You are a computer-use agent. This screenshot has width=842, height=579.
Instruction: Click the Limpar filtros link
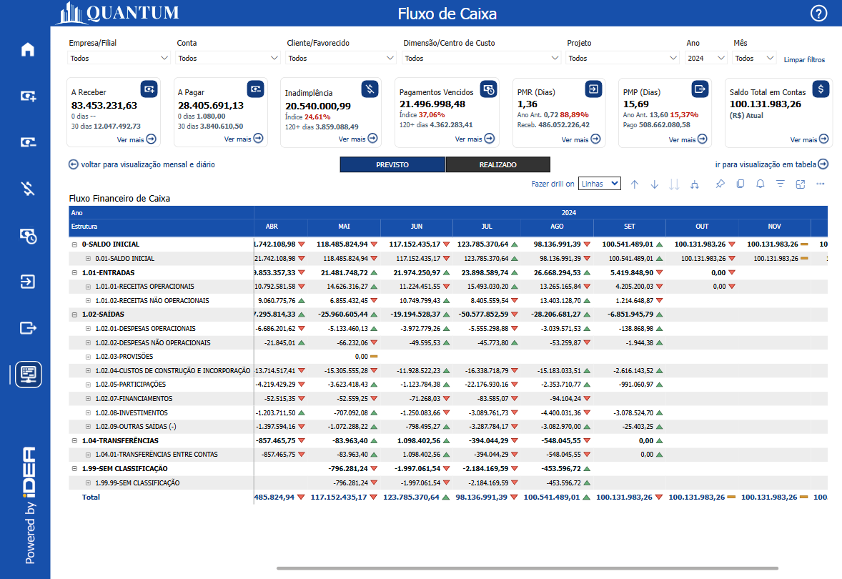coord(804,60)
